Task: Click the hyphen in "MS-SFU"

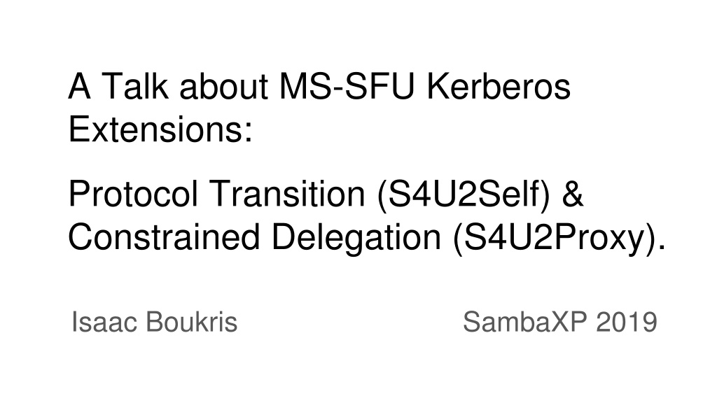Action: (x=337, y=90)
